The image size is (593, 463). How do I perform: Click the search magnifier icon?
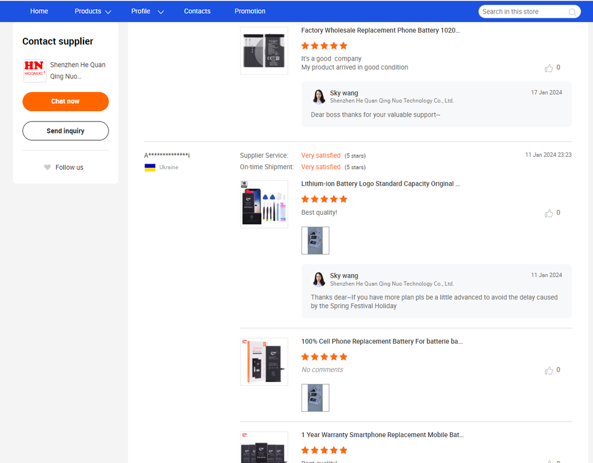[573, 12]
